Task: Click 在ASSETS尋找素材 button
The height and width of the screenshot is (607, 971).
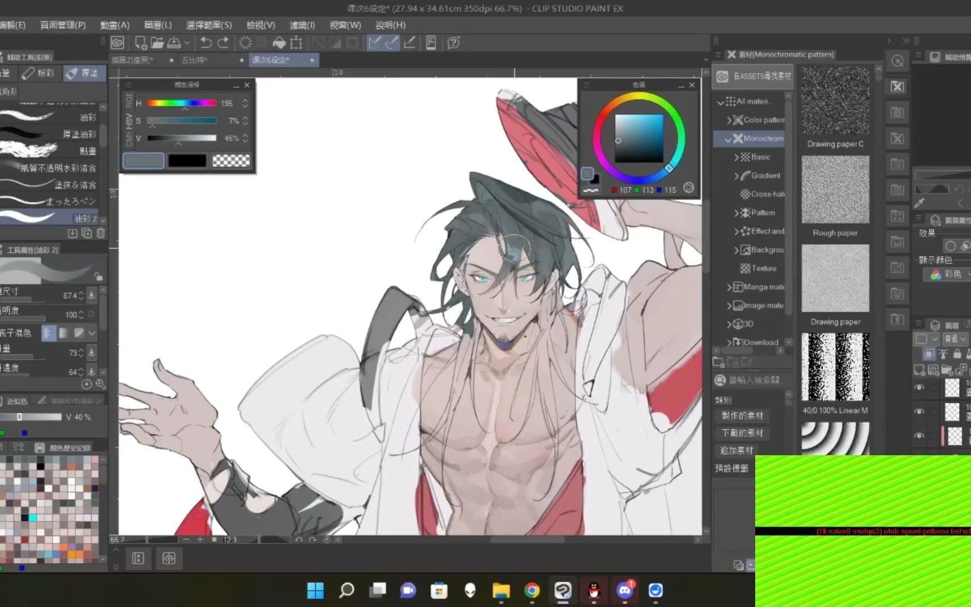Action: (x=754, y=76)
